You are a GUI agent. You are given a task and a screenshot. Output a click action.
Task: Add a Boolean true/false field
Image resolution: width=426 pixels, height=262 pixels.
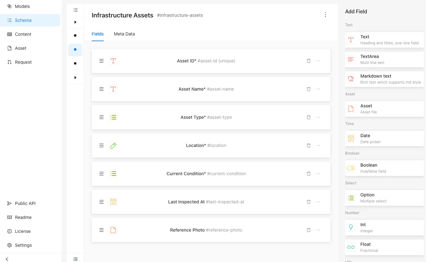coord(384,168)
